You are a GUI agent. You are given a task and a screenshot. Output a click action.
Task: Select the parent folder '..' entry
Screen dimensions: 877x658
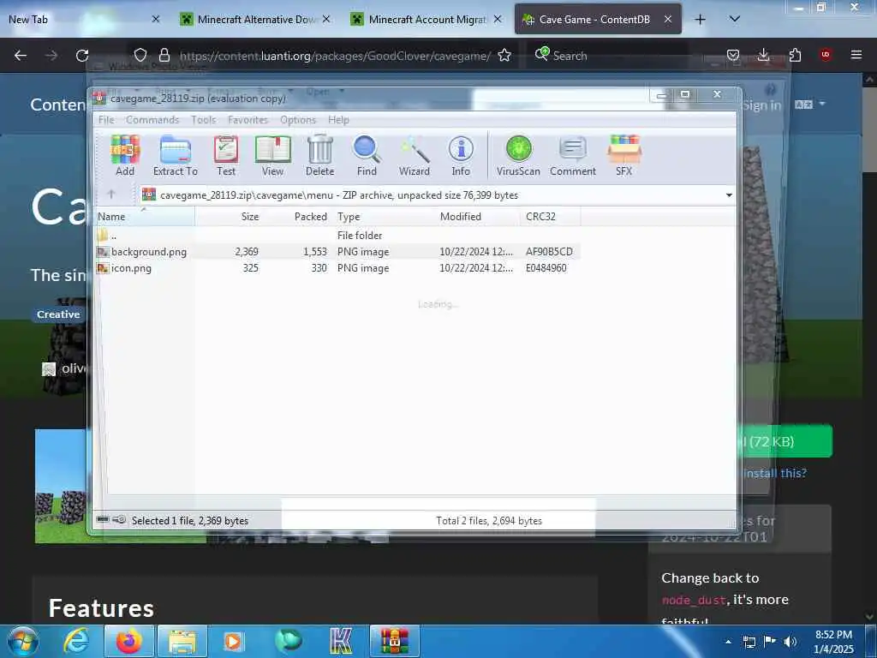(107, 236)
